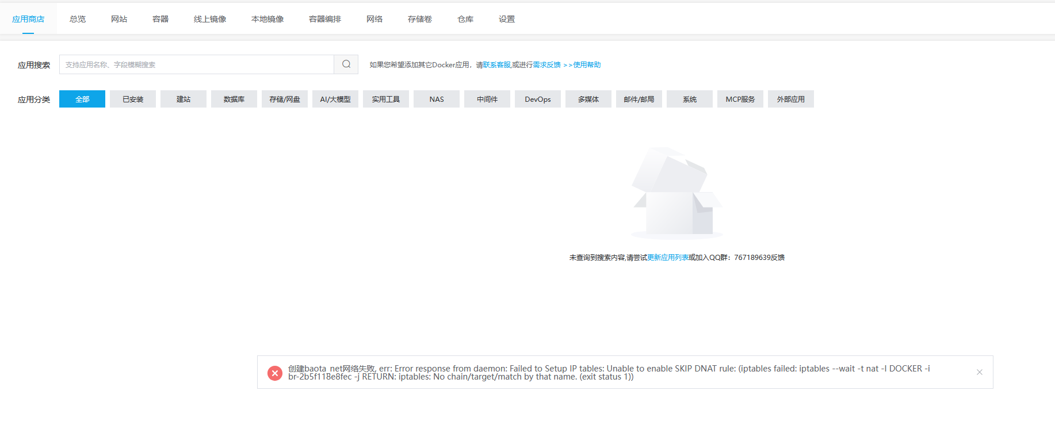Filter by 中间件 category
Image resolution: width=1055 pixels, height=448 pixels.
487,99
